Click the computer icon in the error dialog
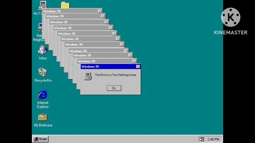This screenshot has width=255, height=143. tap(88, 76)
